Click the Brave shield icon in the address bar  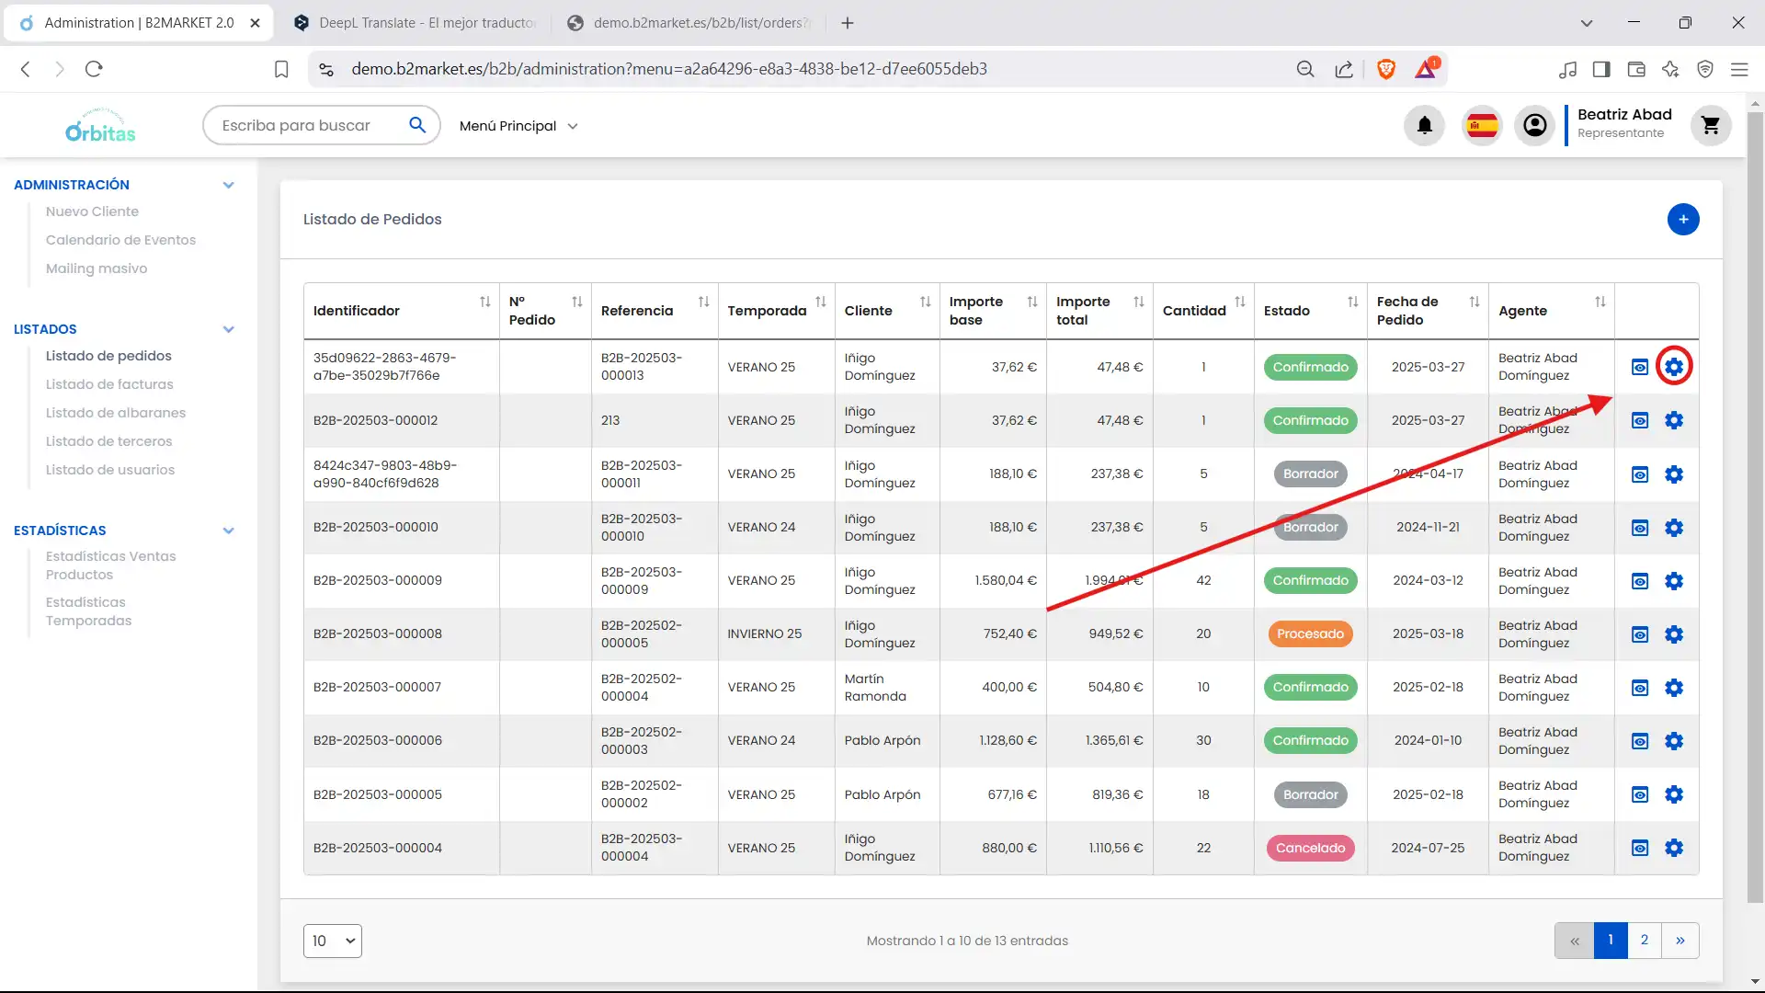[x=1386, y=68]
